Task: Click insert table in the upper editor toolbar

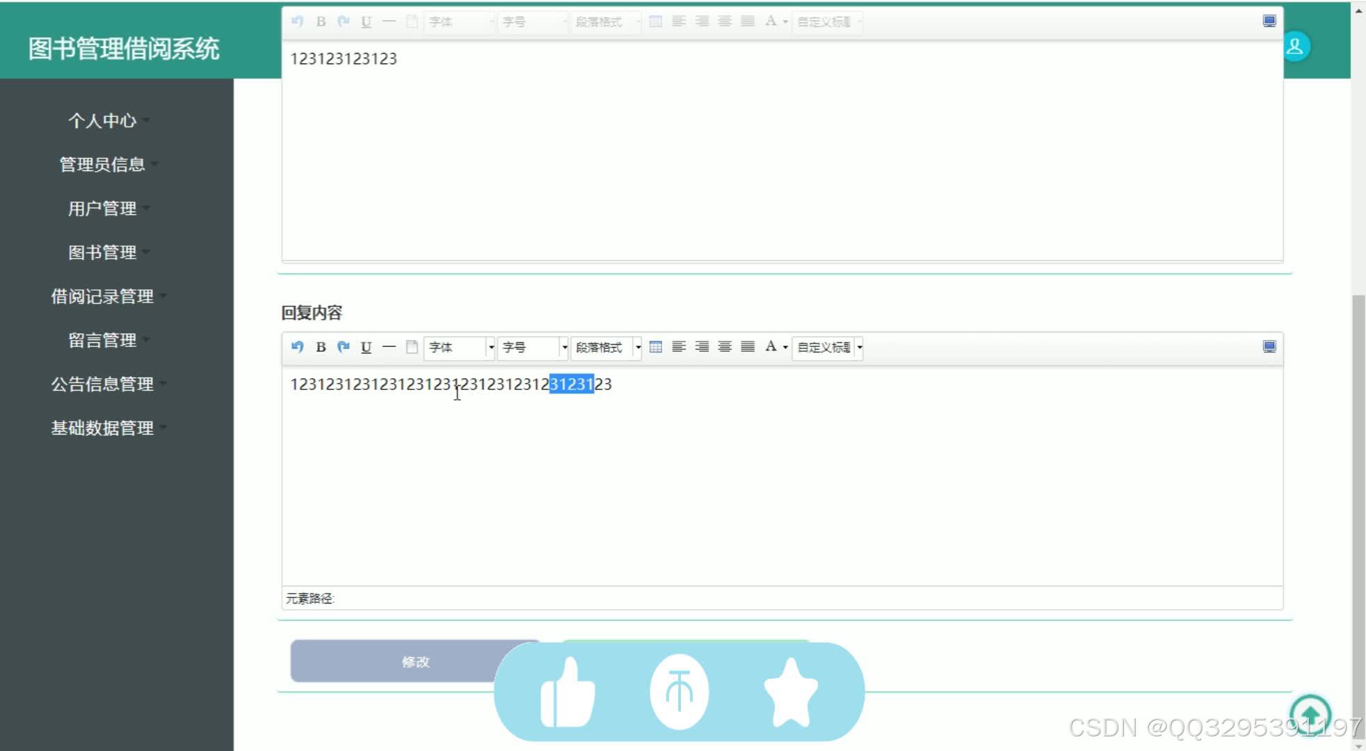Action: pos(656,21)
